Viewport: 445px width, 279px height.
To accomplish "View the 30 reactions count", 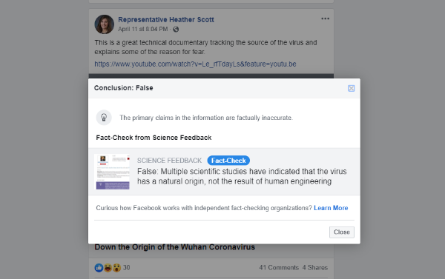I will coord(127,268).
